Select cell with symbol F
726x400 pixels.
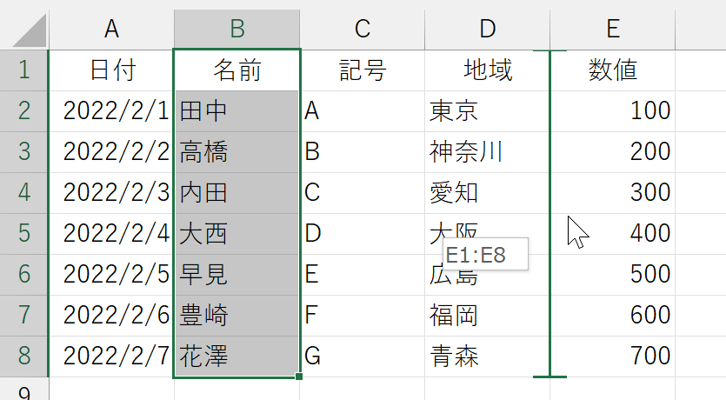(x=362, y=316)
